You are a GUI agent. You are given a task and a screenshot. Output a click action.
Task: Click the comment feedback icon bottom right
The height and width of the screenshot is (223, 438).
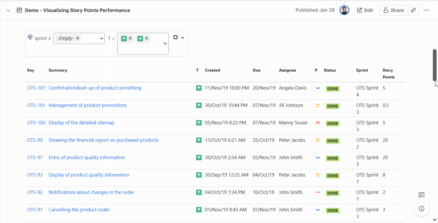[421, 195]
